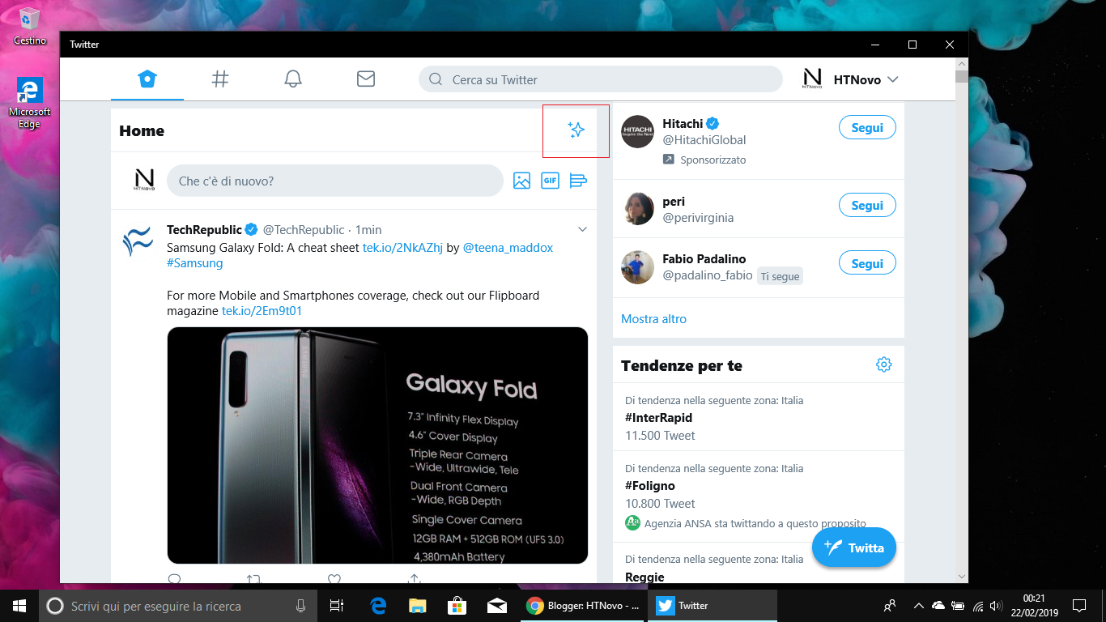This screenshot has width=1106, height=622.
Task: Like TechRepublic's tweet with the heart
Action: (x=334, y=579)
